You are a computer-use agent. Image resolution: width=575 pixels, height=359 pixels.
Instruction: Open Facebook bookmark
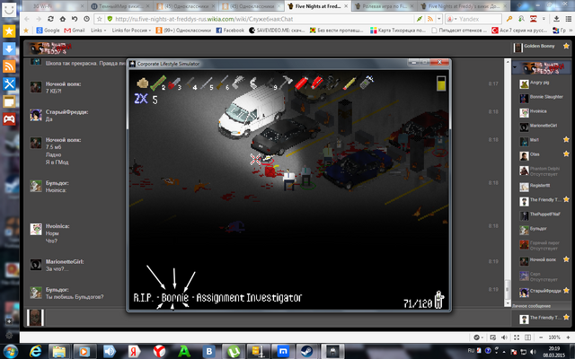[x=230, y=31]
